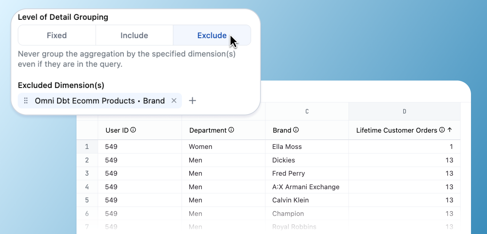Screen dimensions: 487x234
Task: Click the info icon beside Brand header
Action: pos(296,130)
